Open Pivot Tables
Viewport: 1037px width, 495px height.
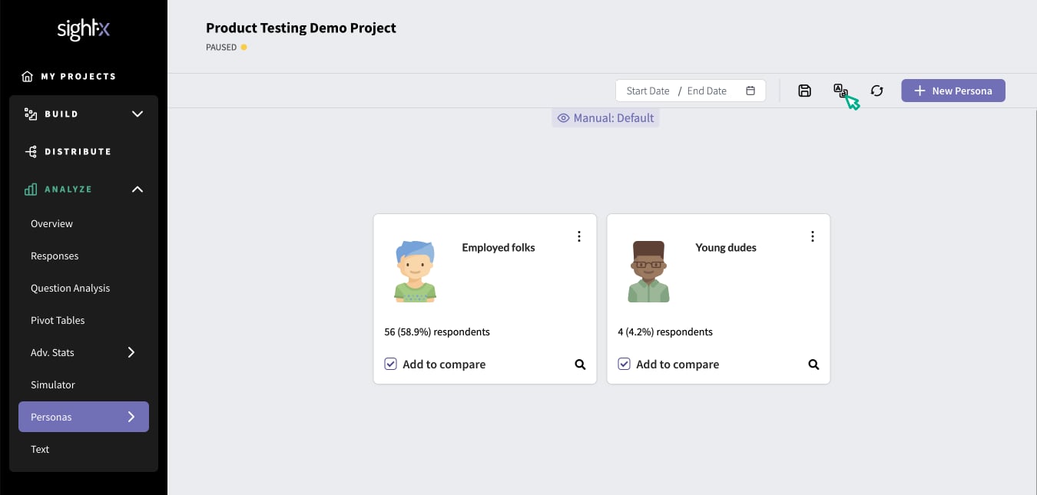point(58,320)
